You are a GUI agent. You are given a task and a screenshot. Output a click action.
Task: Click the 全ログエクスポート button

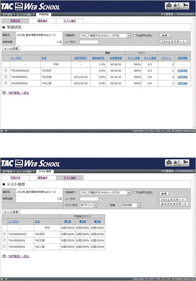(174, 204)
